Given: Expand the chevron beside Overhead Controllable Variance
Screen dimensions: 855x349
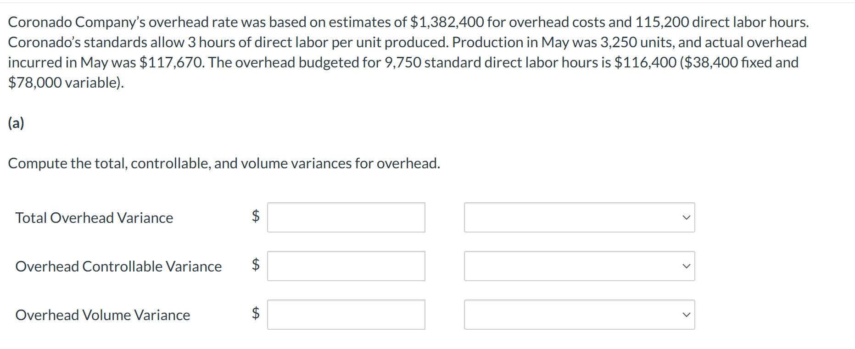Looking at the screenshot, I should point(686,266).
